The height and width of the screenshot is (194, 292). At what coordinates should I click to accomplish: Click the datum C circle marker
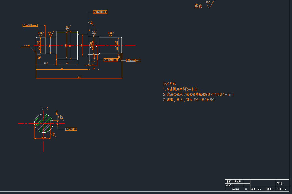point(94,58)
